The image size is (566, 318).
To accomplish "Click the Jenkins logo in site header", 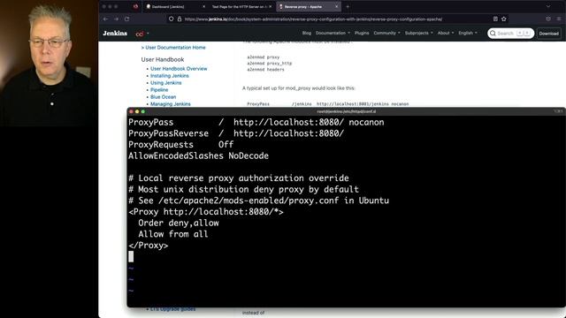I will coord(115,34).
